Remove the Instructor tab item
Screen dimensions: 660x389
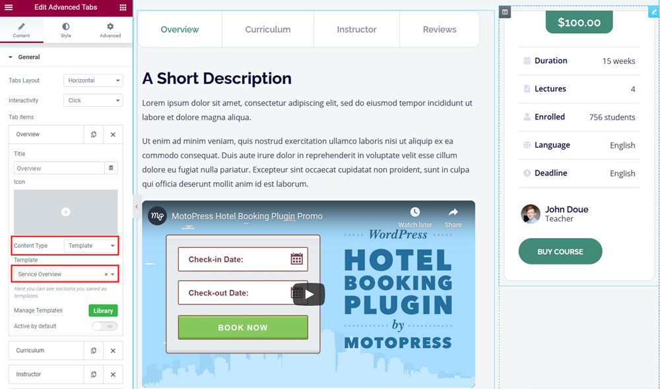pos(113,374)
